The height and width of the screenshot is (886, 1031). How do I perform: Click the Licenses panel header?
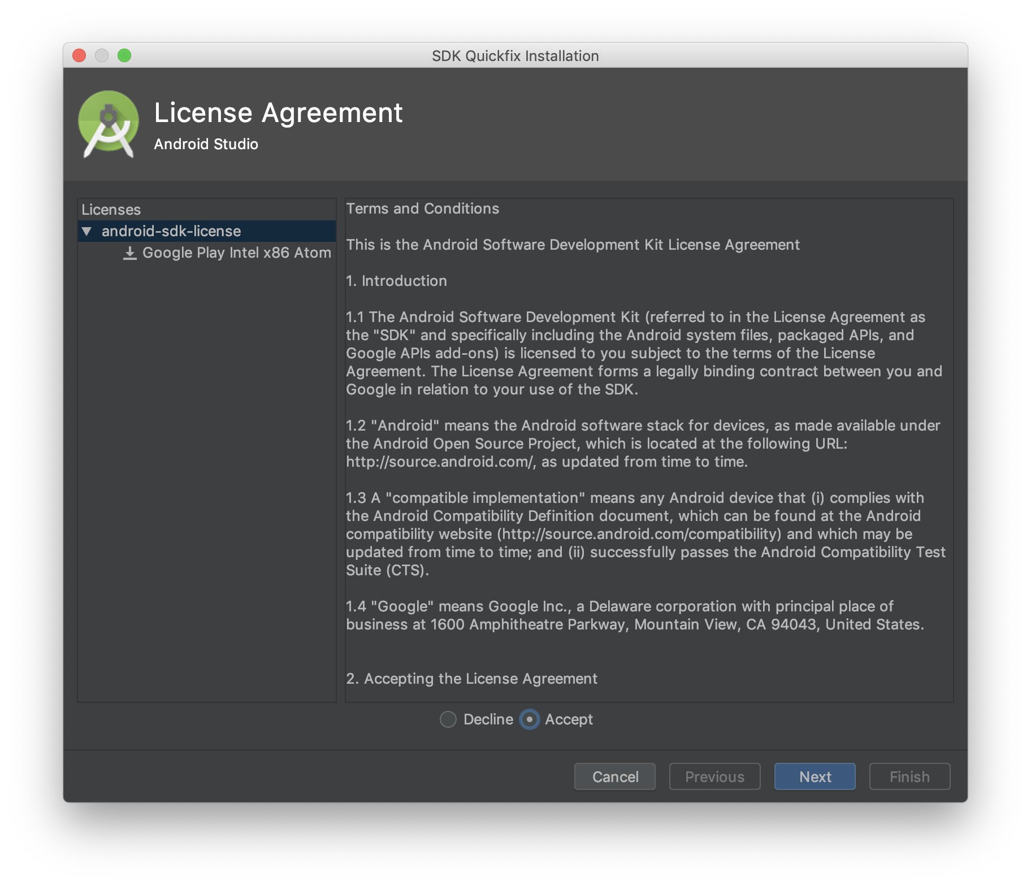click(111, 210)
